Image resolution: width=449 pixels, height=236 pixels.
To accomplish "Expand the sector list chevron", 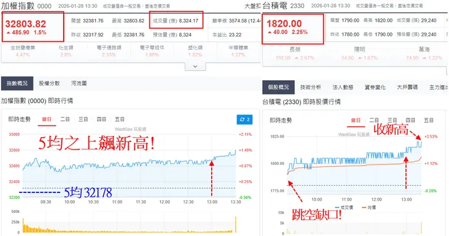I will 195,67.
